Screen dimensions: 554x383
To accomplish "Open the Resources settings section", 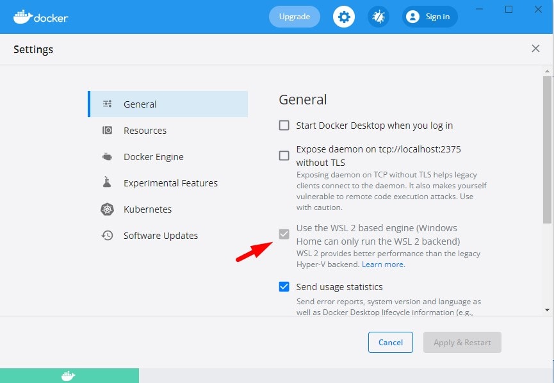I will click(168, 131).
